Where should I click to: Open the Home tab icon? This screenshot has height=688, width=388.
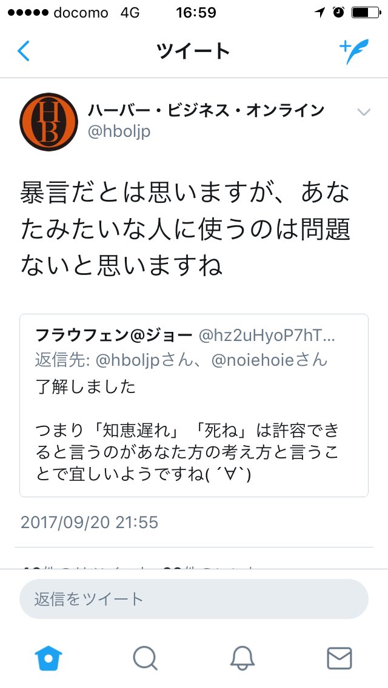[x=48, y=658]
